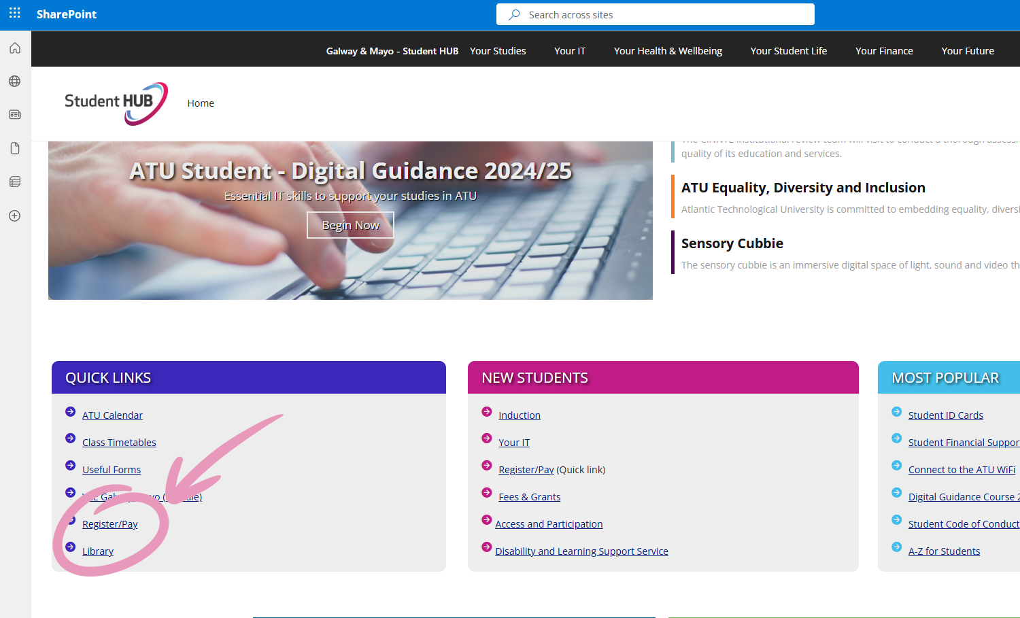
Task: Open Connect to the ATU WiFi link
Action: (x=961, y=469)
